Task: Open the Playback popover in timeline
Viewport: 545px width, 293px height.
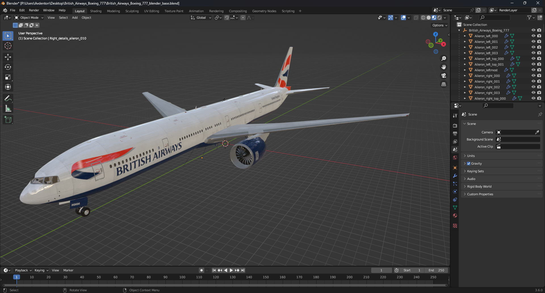Action: [23, 270]
